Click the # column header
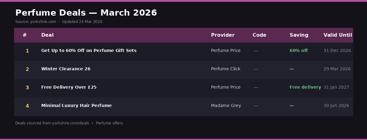 (25, 35)
